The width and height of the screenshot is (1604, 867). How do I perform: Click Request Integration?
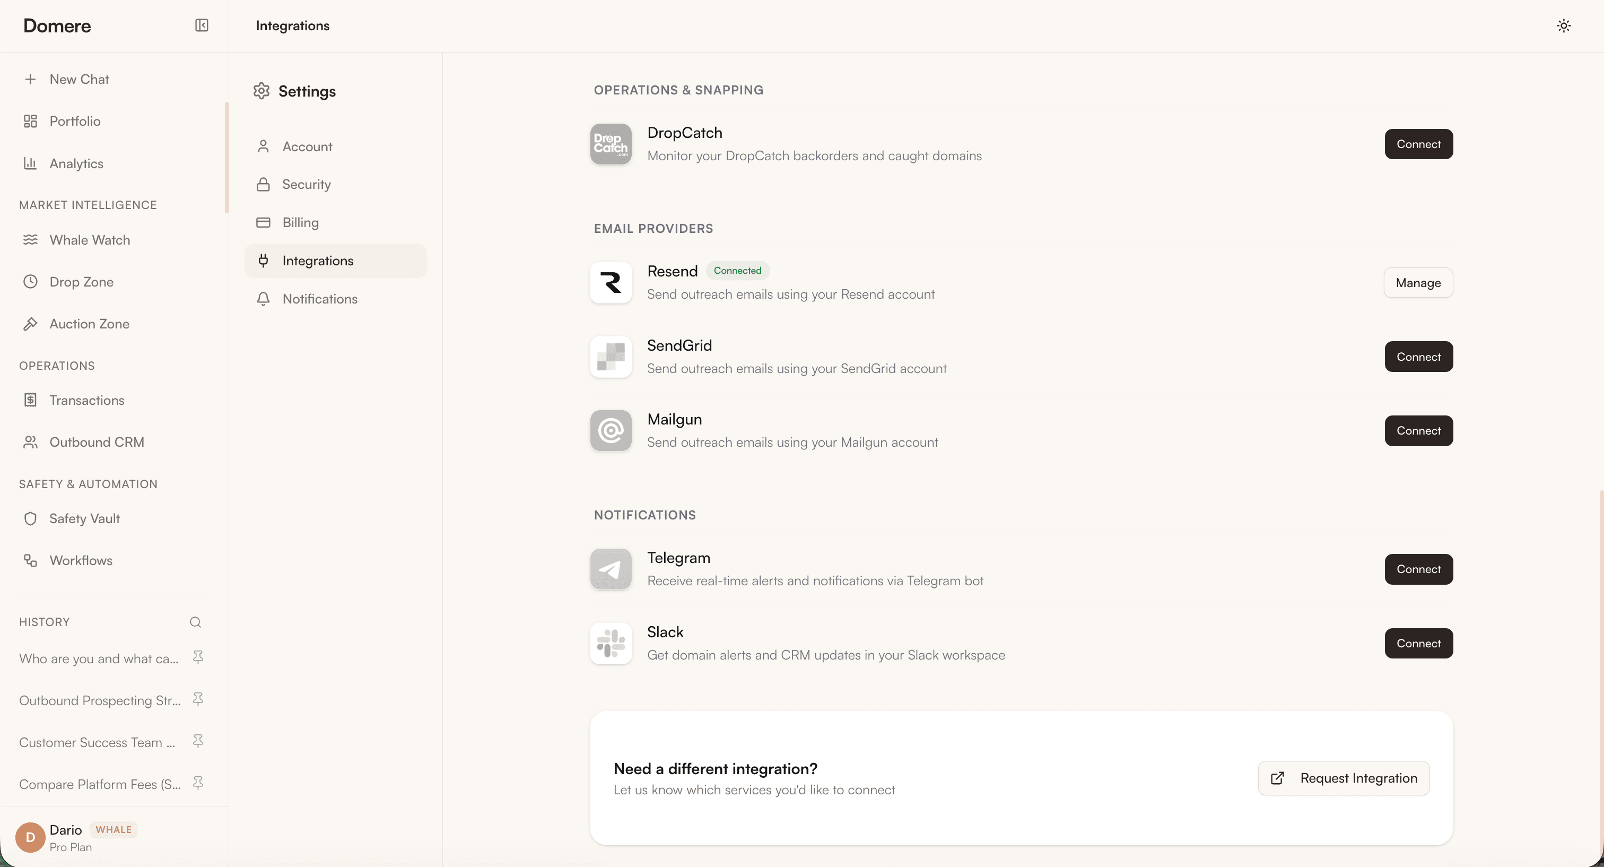(1343, 777)
